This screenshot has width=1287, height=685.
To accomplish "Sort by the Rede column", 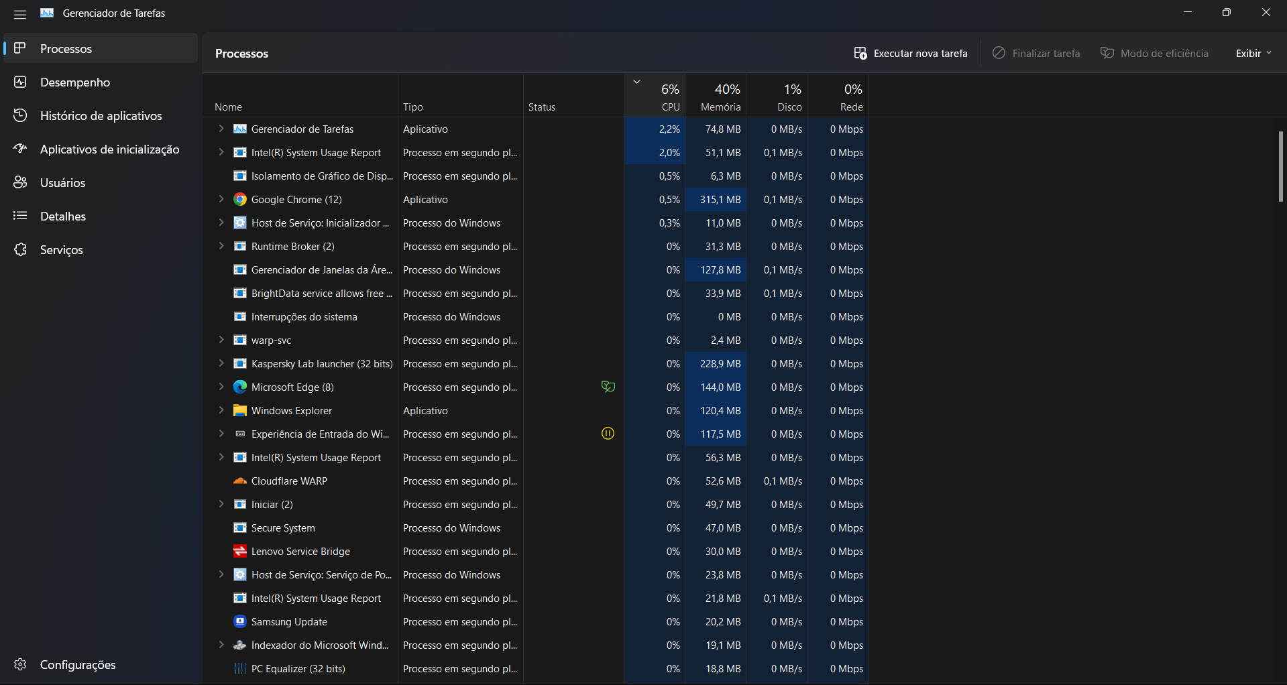I will tap(838, 96).
